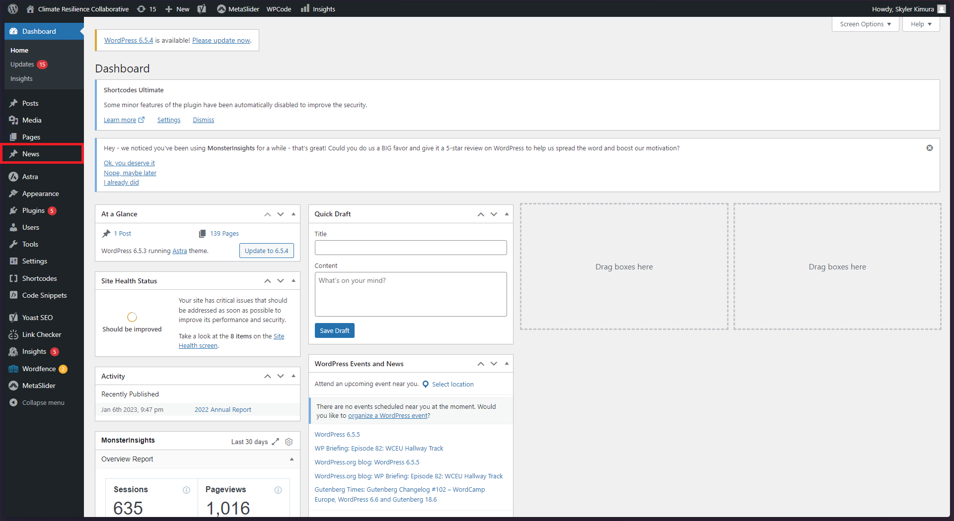The image size is (954, 521).
Task: Toggle the At a Glance panel
Action: click(x=294, y=214)
